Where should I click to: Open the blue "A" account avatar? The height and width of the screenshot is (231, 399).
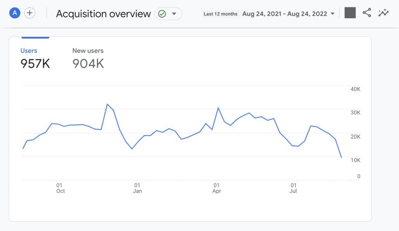tap(14, 13)
